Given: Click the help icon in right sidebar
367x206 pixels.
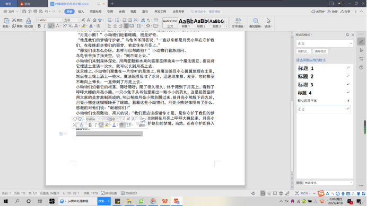Looking at the screenshot, I should (361, 68).
